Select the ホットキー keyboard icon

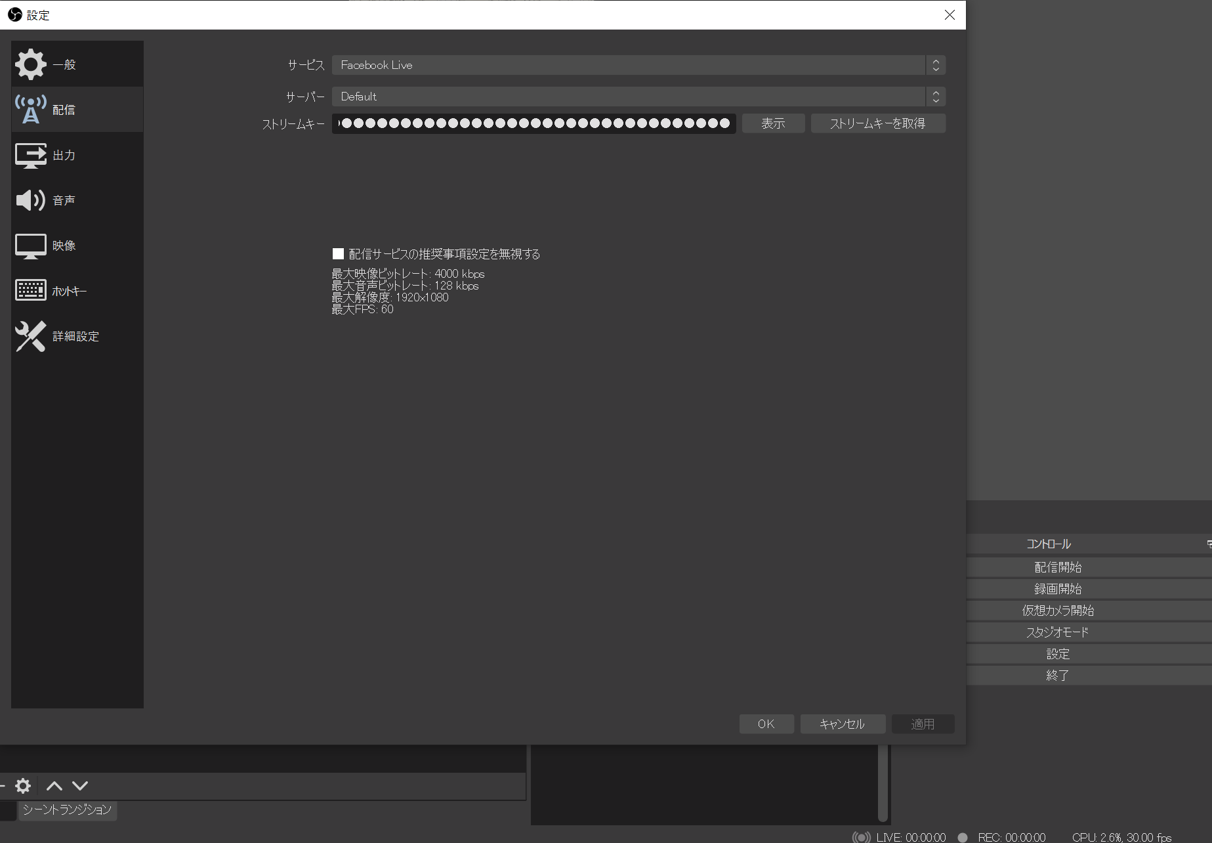pyautogui.click(x=31, y=290)
